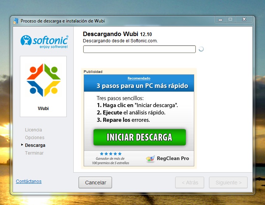The image size is (265, 205).
Task: Click the download progress bar
Action: click(139, 49)
